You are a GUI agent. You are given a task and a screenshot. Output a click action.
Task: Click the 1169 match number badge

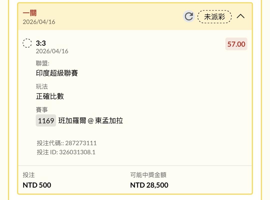[x=46, y=121]
